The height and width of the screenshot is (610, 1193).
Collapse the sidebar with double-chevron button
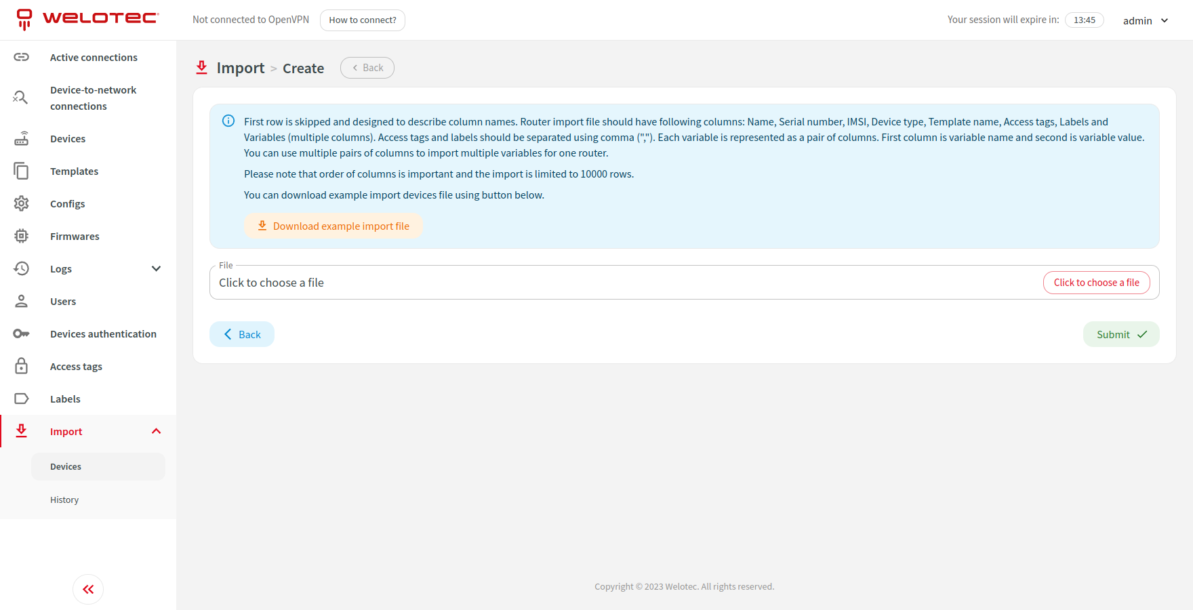88,589
